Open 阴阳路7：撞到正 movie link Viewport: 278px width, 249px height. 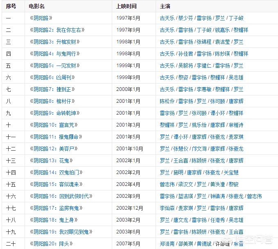(x=52, y=89)
